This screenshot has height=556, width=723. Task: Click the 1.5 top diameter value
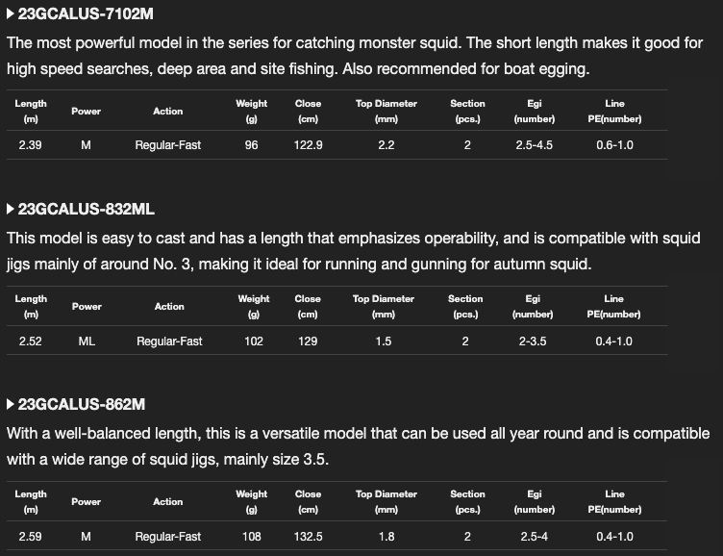point(383,341)
